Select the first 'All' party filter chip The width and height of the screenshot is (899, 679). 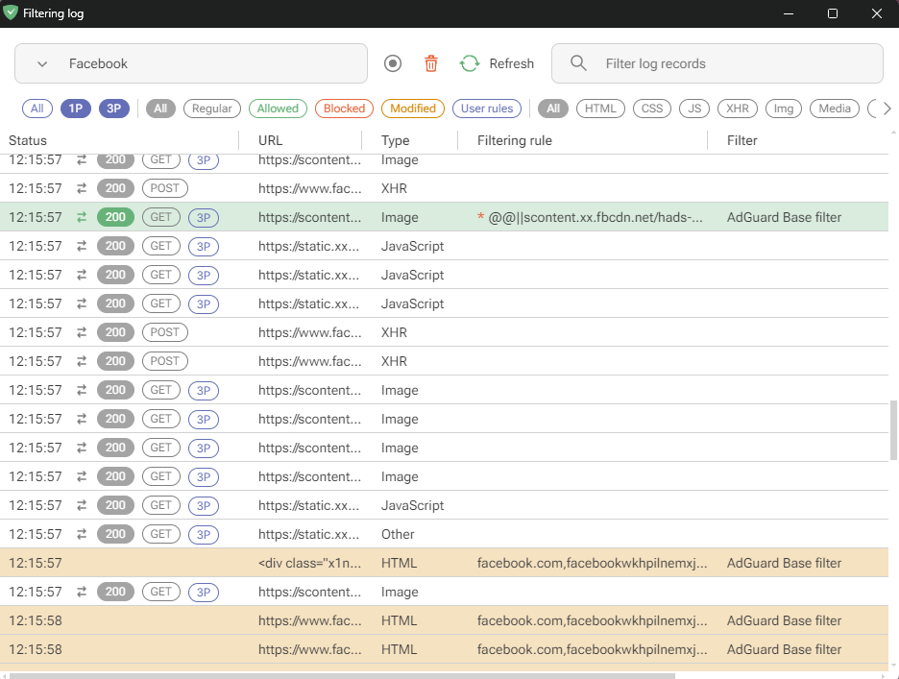click(x=37, y=109)
